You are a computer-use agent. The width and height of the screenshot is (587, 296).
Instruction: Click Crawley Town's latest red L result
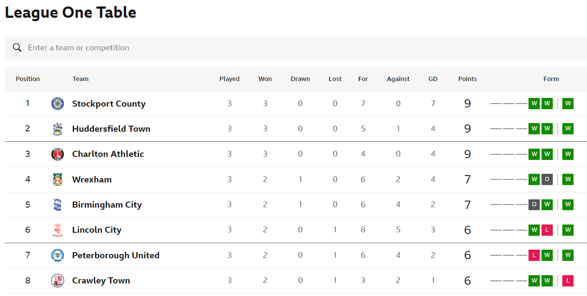(x=568, y=280)
